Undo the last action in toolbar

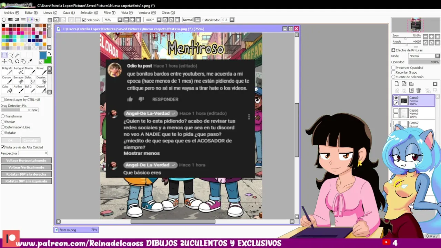coord(56,20)
